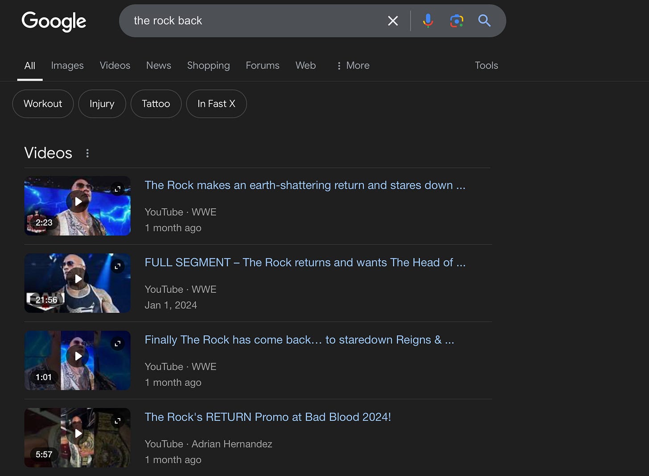The width and height of the screenshot is (649, 476).
Task: Switch to the Web tab
Action: [306, 65]
